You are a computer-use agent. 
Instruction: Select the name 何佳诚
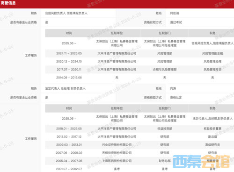click(x=175, y=13)
